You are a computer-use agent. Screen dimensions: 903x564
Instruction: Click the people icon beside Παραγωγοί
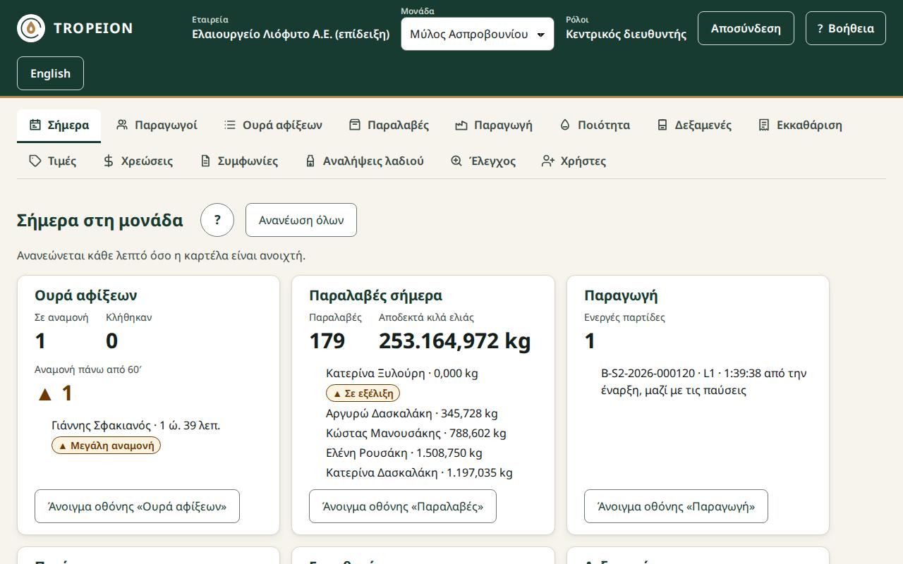pos(122,125)
